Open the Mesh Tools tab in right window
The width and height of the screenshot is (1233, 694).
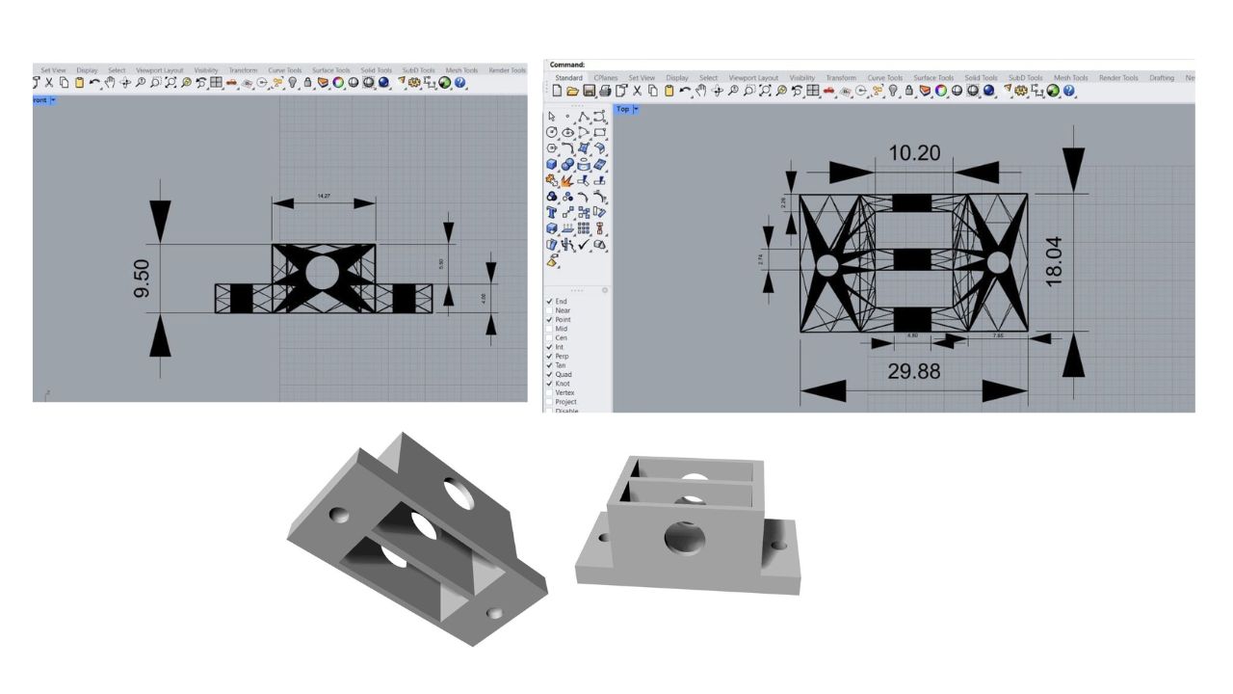(1070, 78)
